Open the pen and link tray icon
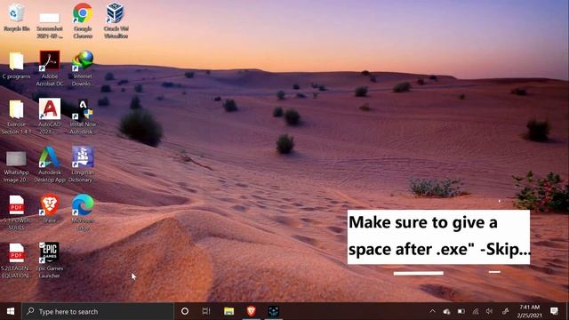 (x=505, y=311)
